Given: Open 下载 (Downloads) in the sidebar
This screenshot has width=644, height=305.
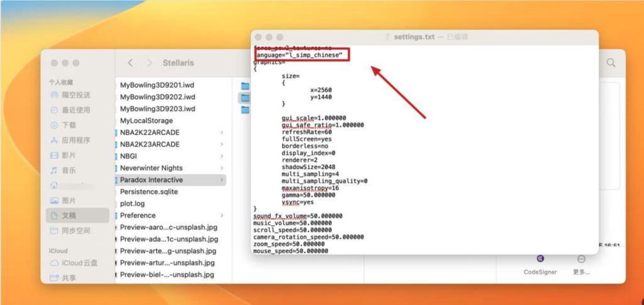Looking at the screenshot, I should click(x=69, y=125).
